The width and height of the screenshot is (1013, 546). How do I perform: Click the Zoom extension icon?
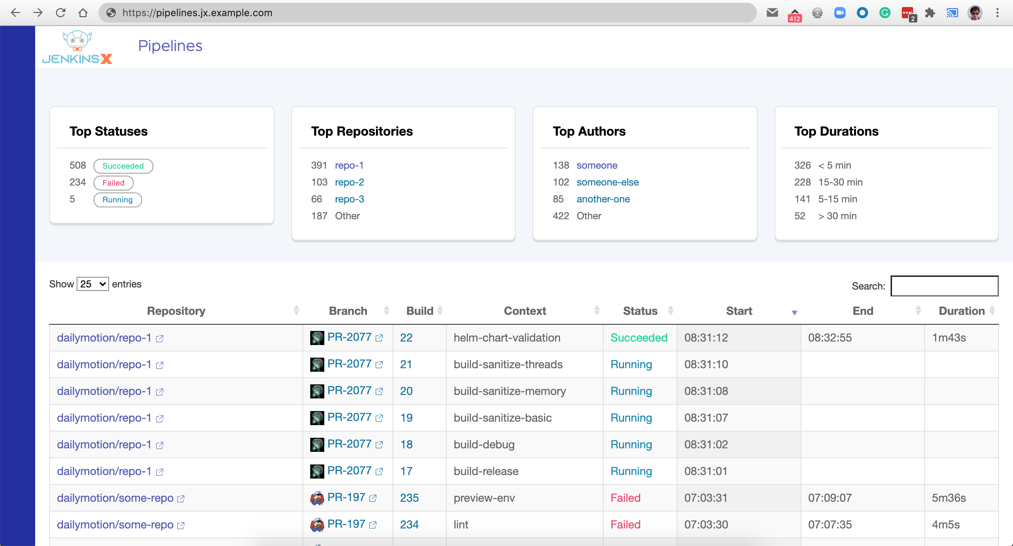(840, 13)
